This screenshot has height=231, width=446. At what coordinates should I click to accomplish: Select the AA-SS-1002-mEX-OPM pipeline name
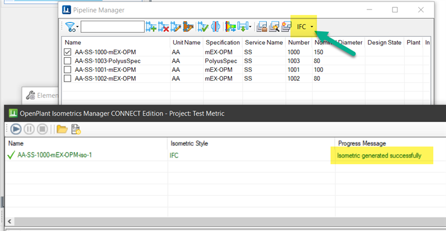[105, 78]
